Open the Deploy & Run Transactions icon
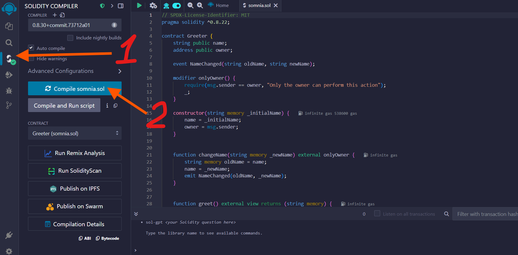Image resolution: width=518 pixels, height=255 pixels. coord(9,75)
